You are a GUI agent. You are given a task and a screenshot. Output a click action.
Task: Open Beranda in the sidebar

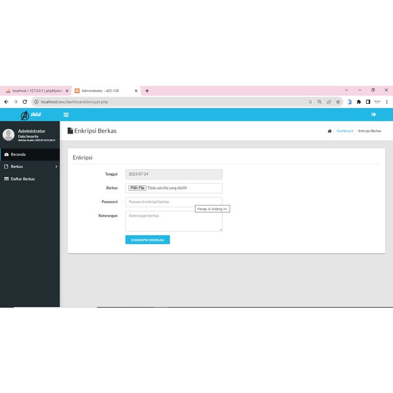[x=30, y=154]
